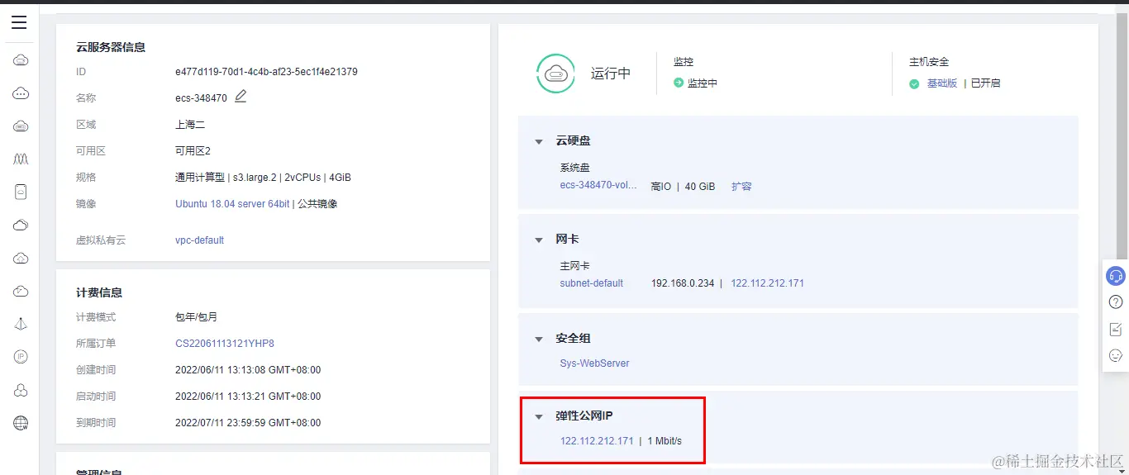Click the 监控中 monitoring status text

point(703,83)
